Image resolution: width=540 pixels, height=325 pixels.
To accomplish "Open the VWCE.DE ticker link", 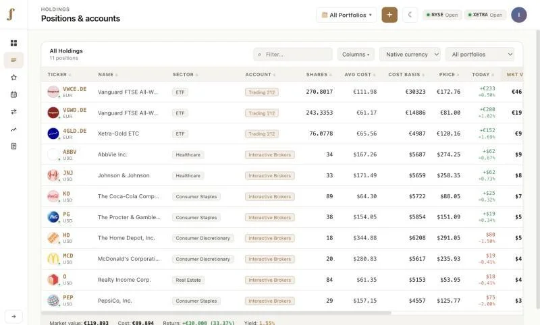I will pyautogui.click(x=75, y=89).
